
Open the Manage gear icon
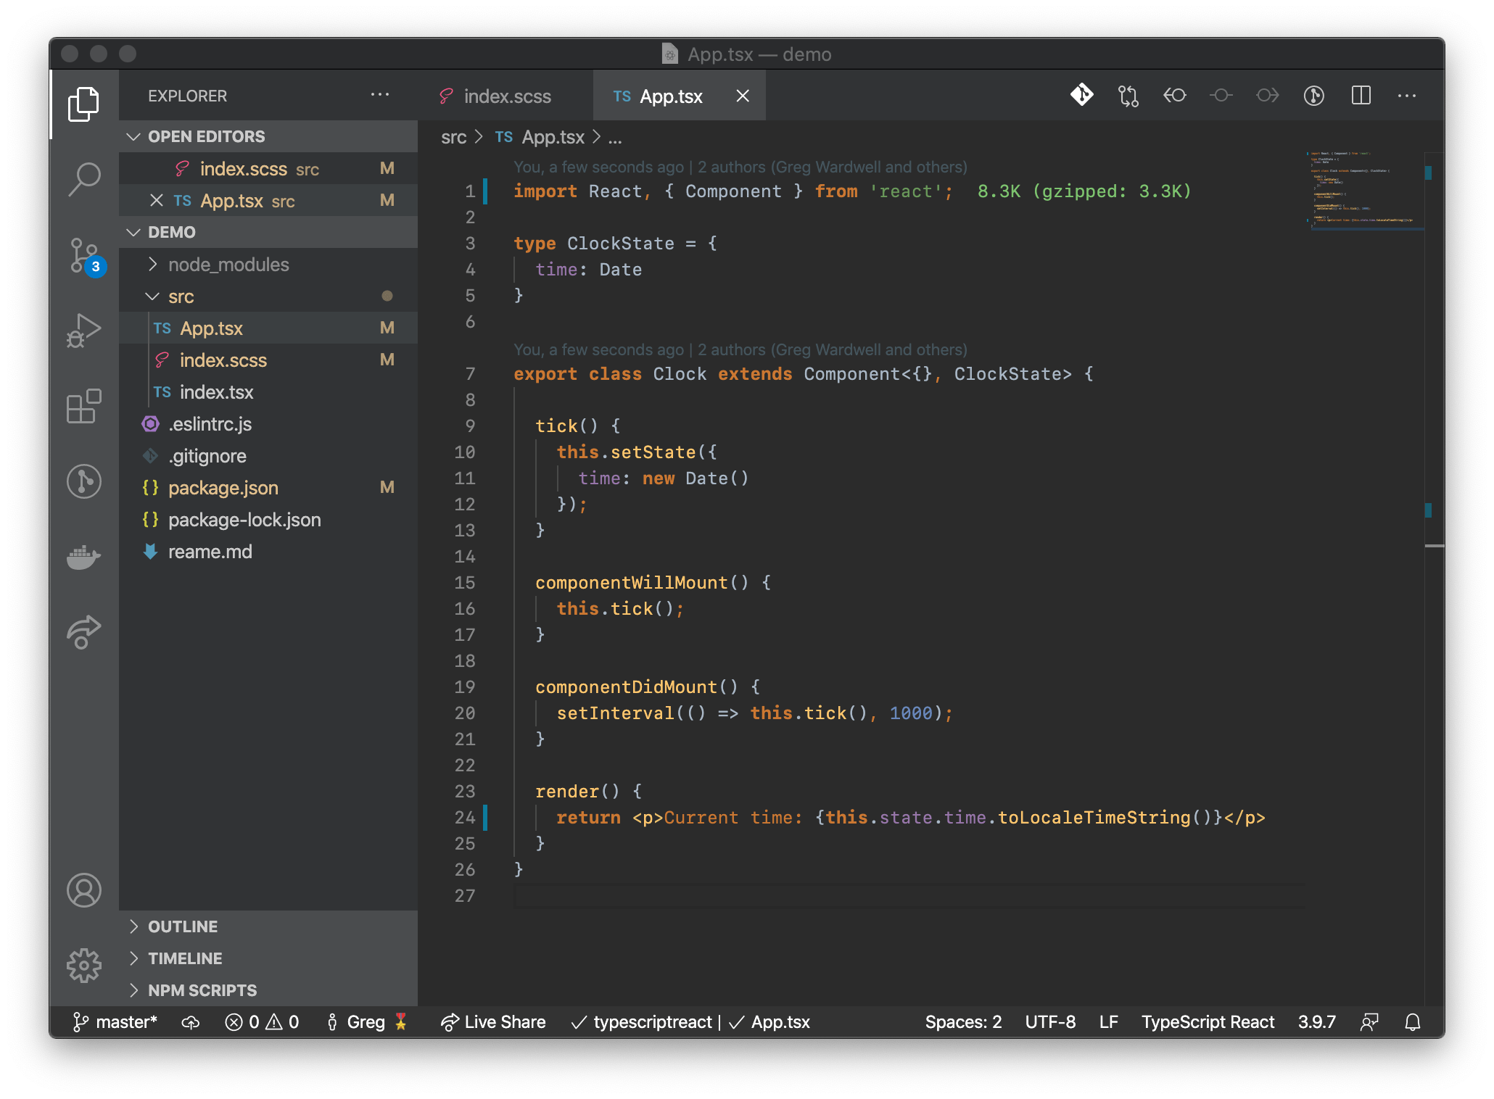[x=84, y=965]
